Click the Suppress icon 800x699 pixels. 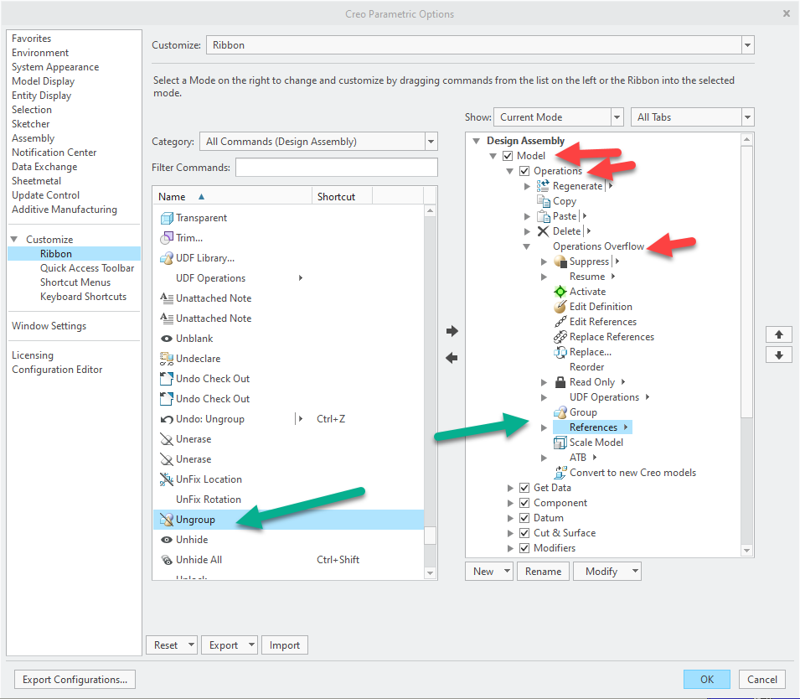(560, 261)
